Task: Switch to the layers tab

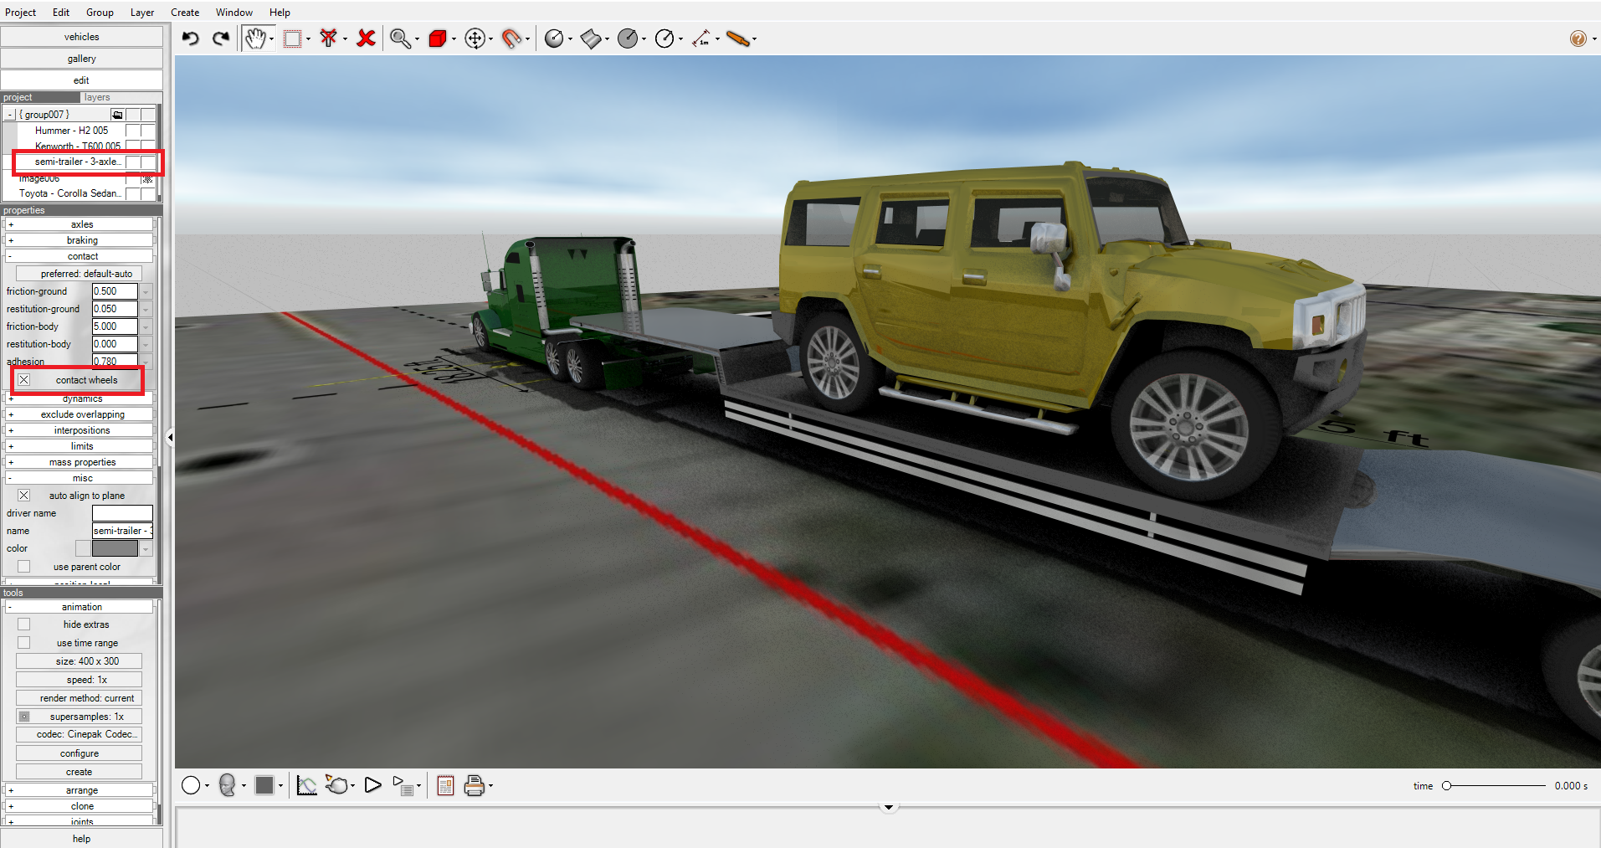Action: [97, 97]
